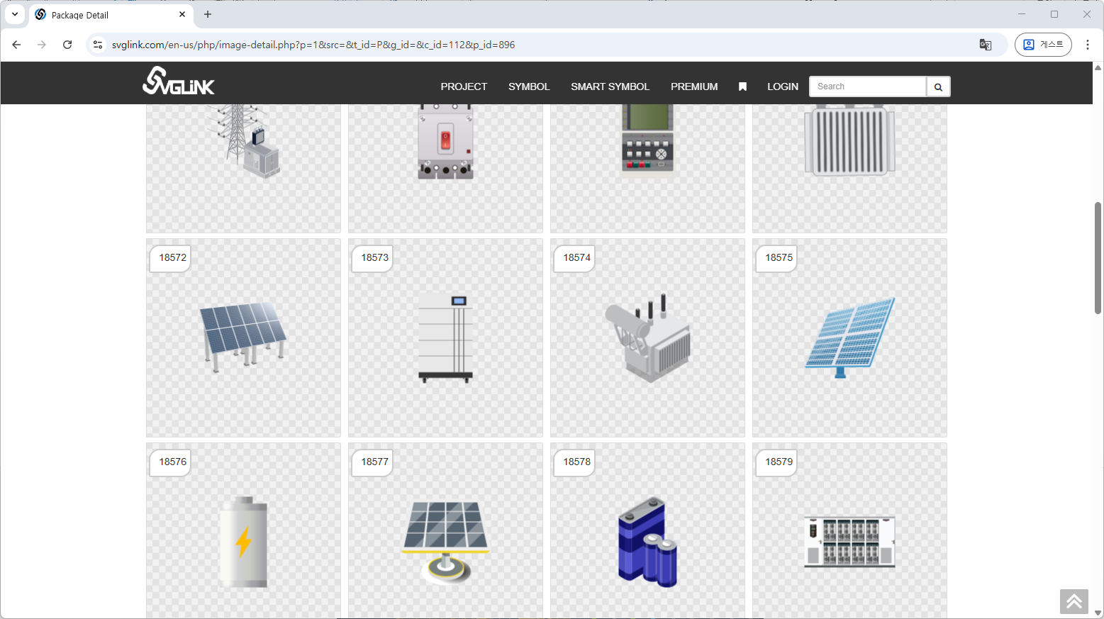The image size is (1104, 619).
Task: Click the page vertical scrollbar thumb
Action: pos(1098,257)
